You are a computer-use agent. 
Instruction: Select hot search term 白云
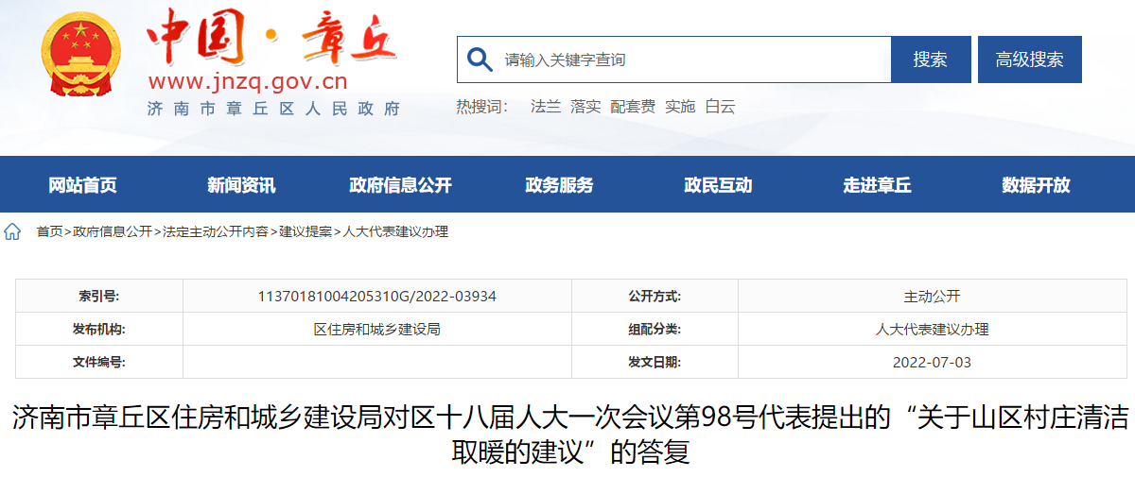click(x=721, y=107)
